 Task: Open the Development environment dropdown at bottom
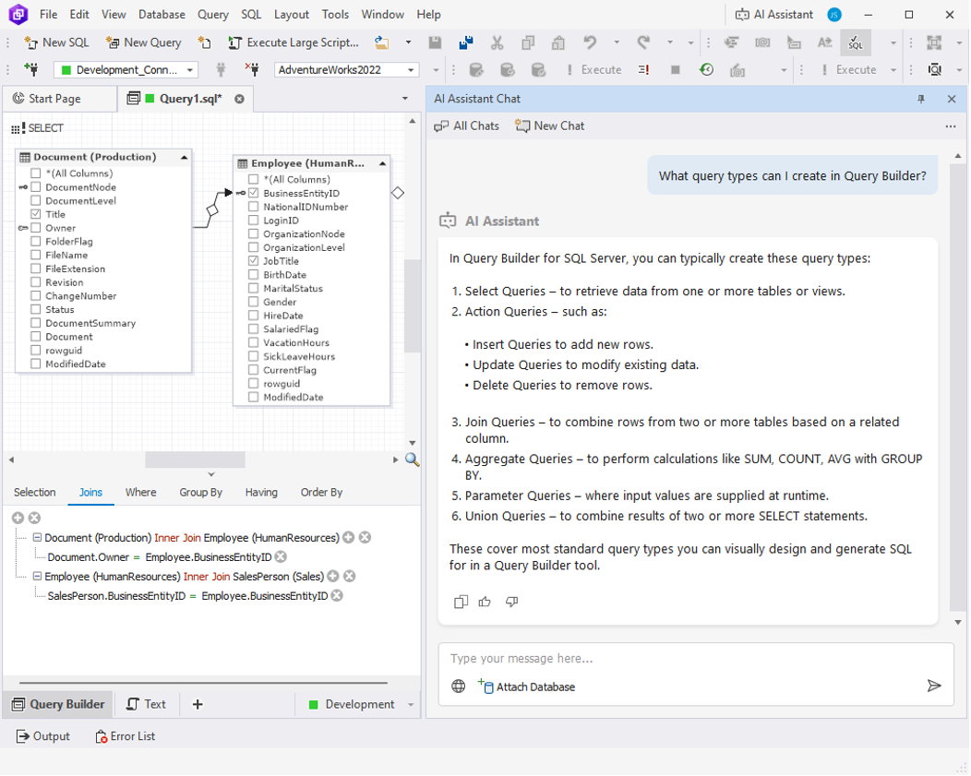pos(411,705)
